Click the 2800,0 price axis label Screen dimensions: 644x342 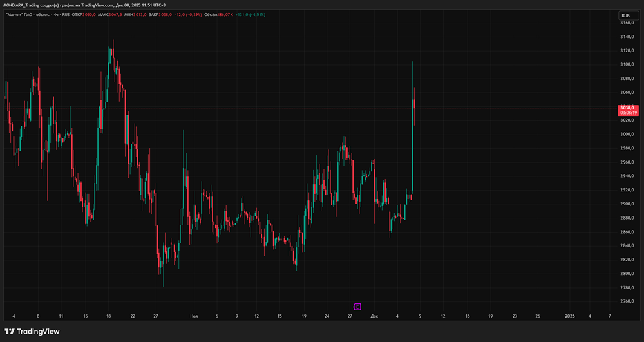click(628, 274)
